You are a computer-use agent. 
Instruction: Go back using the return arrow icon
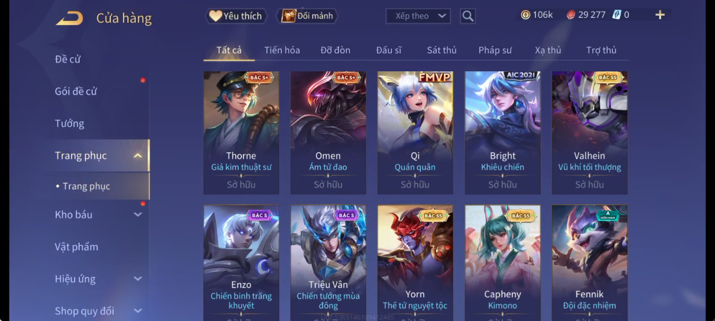(69, 18)
